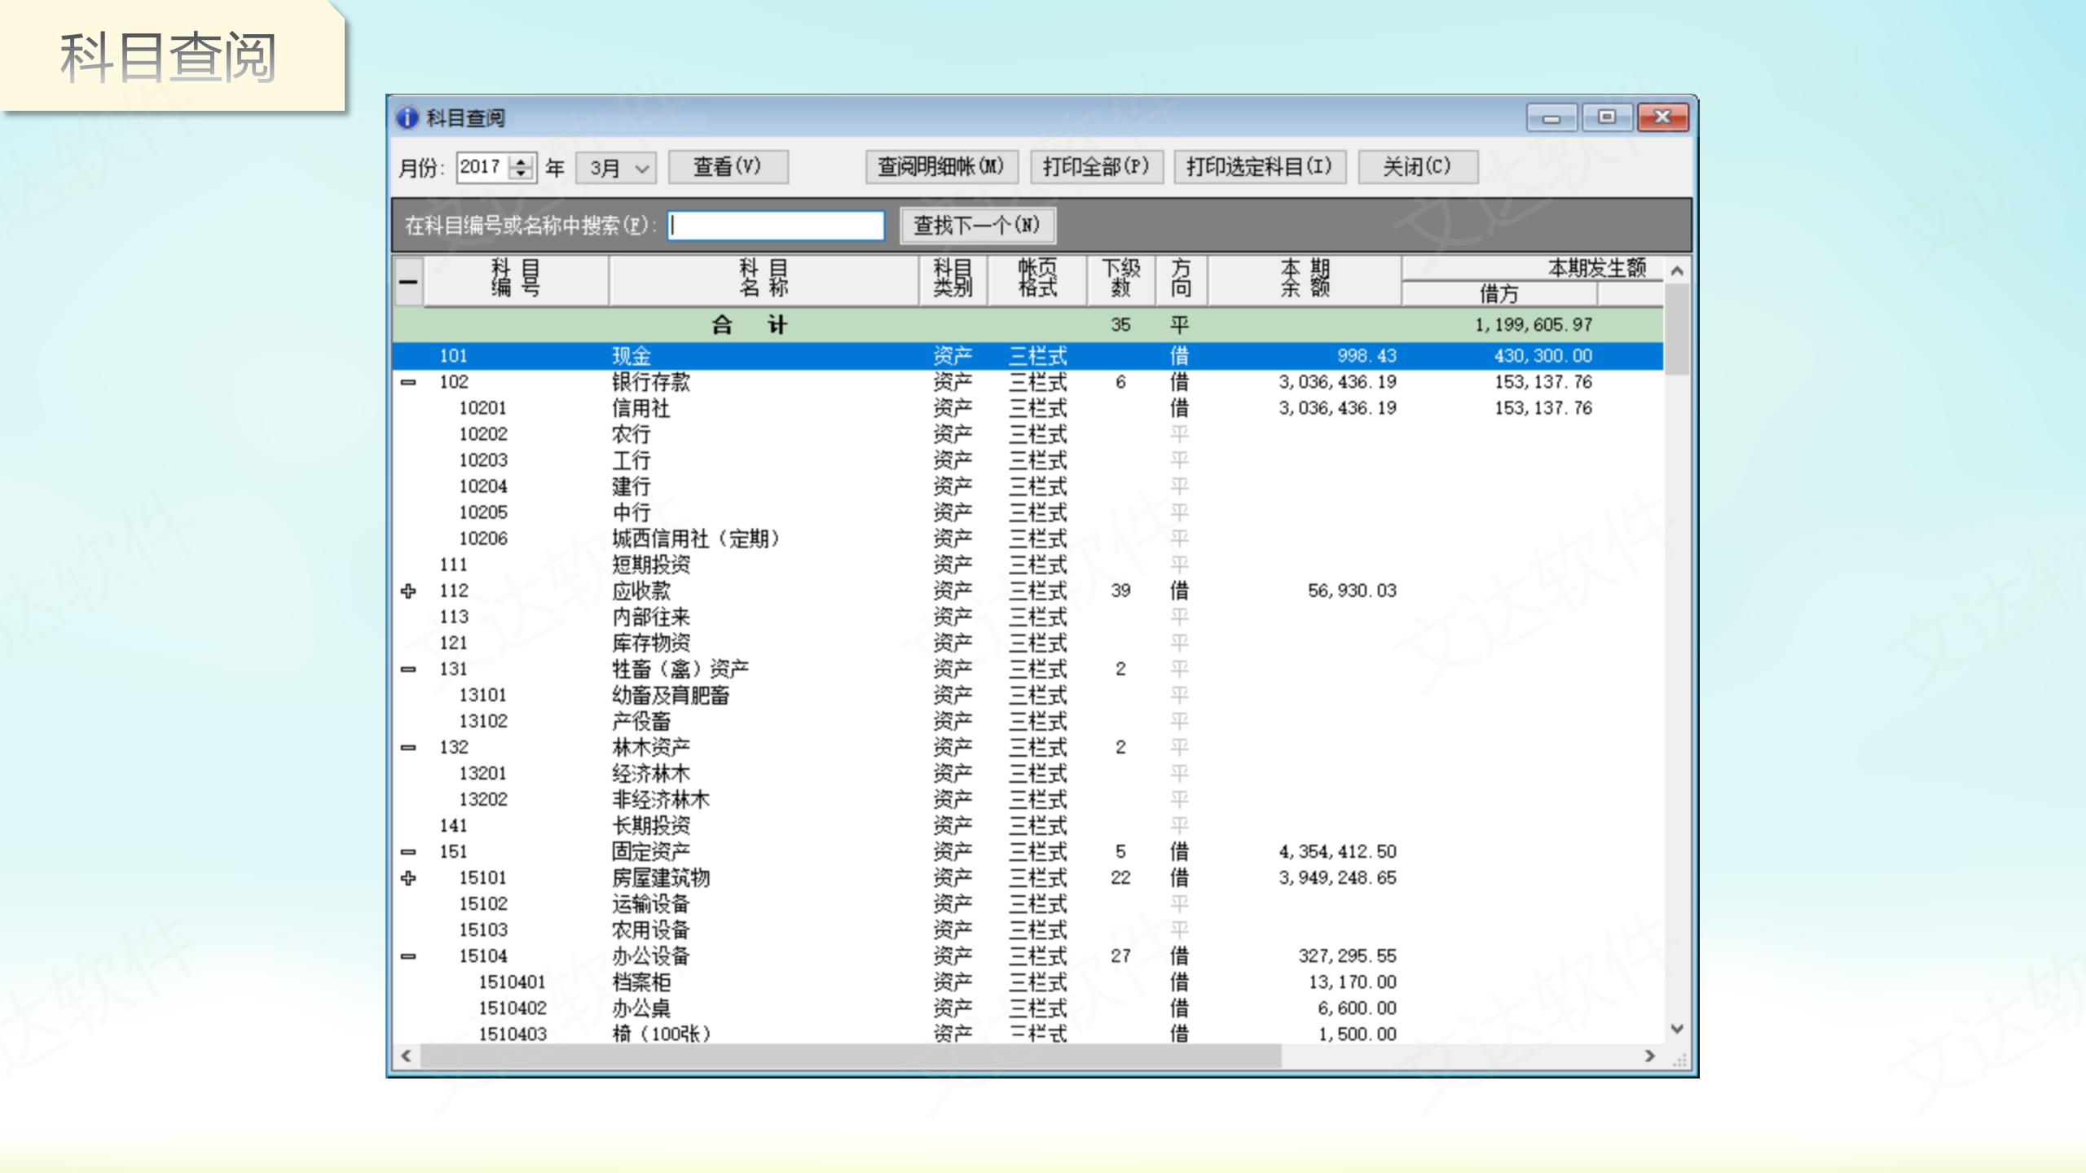Screen dimensions: 2086x1173
Task: Collapse the 151 固定资产 tree node
Action: [408, 851]
